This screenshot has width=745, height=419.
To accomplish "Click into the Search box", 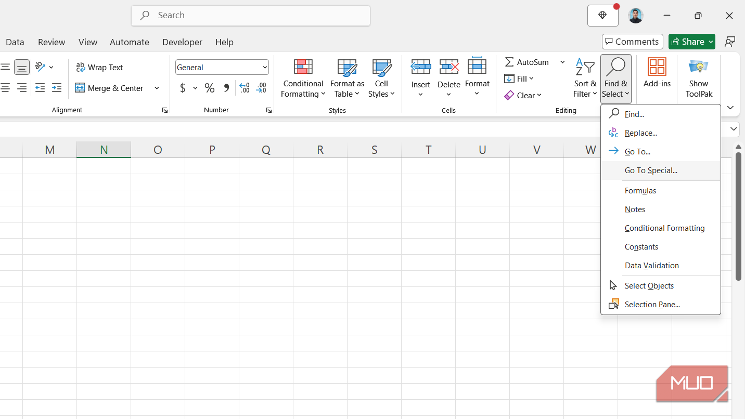I will (x=251, y=16).
